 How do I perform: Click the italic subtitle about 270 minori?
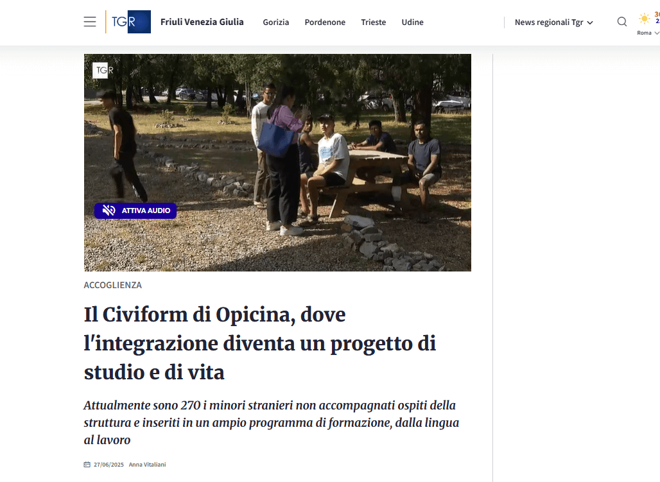272,422
